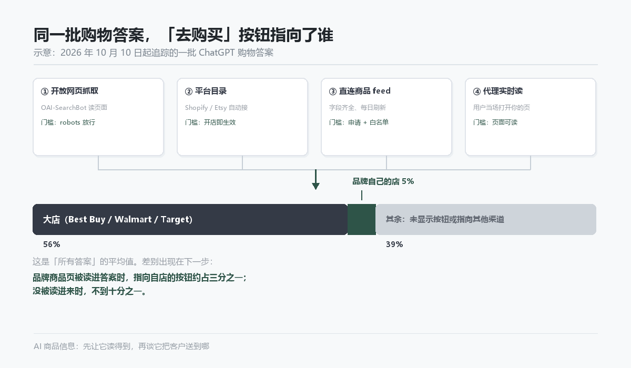Click the text 用户当场打开你的页
This screenshot has width=631, height=368.
point(501,108)
